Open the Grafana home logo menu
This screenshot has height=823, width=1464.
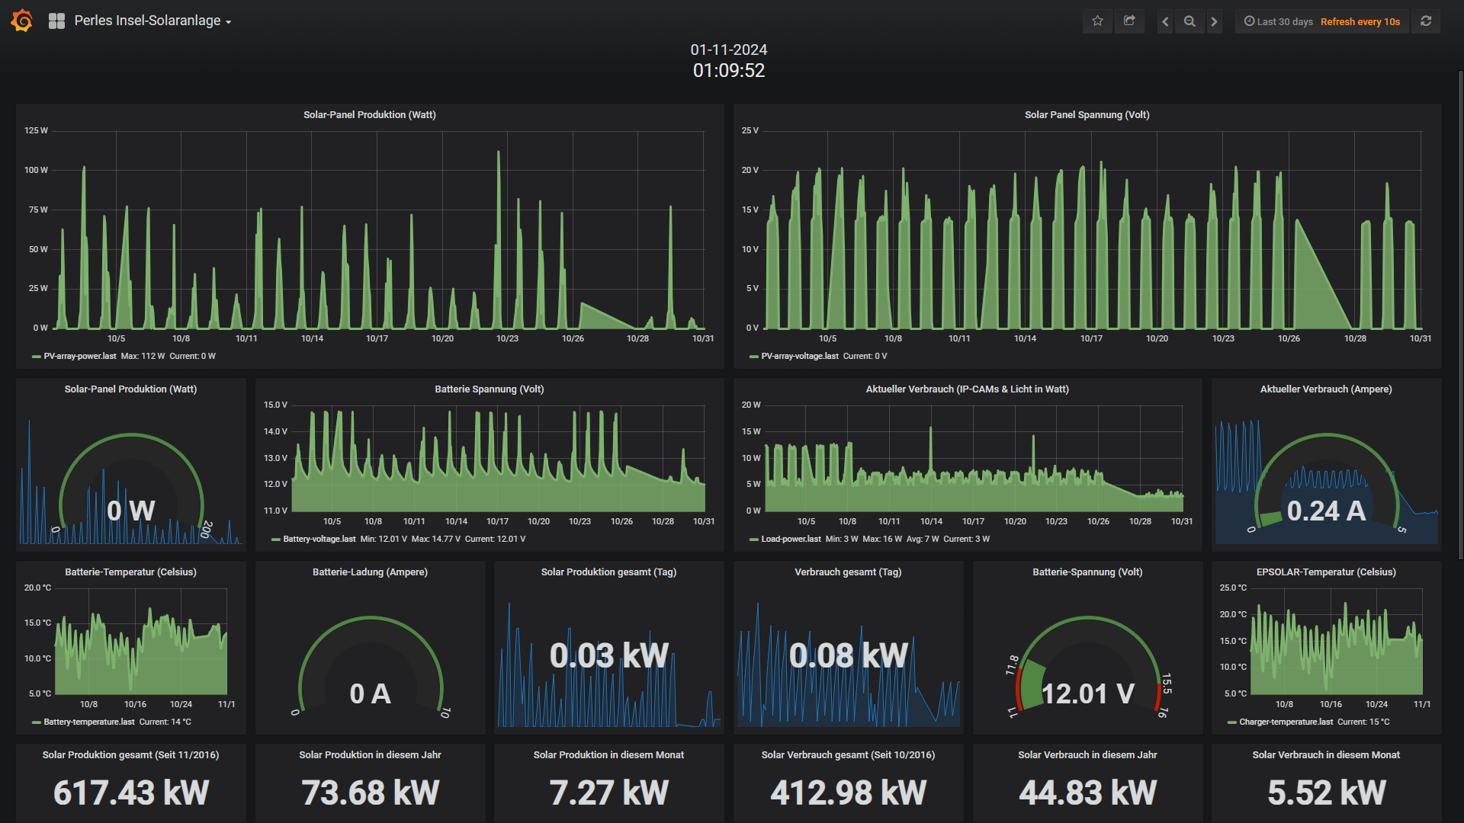tap(22, 21)
